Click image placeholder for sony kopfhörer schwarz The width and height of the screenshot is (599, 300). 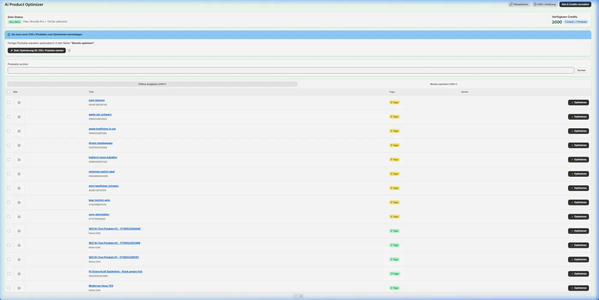[19, 188]
